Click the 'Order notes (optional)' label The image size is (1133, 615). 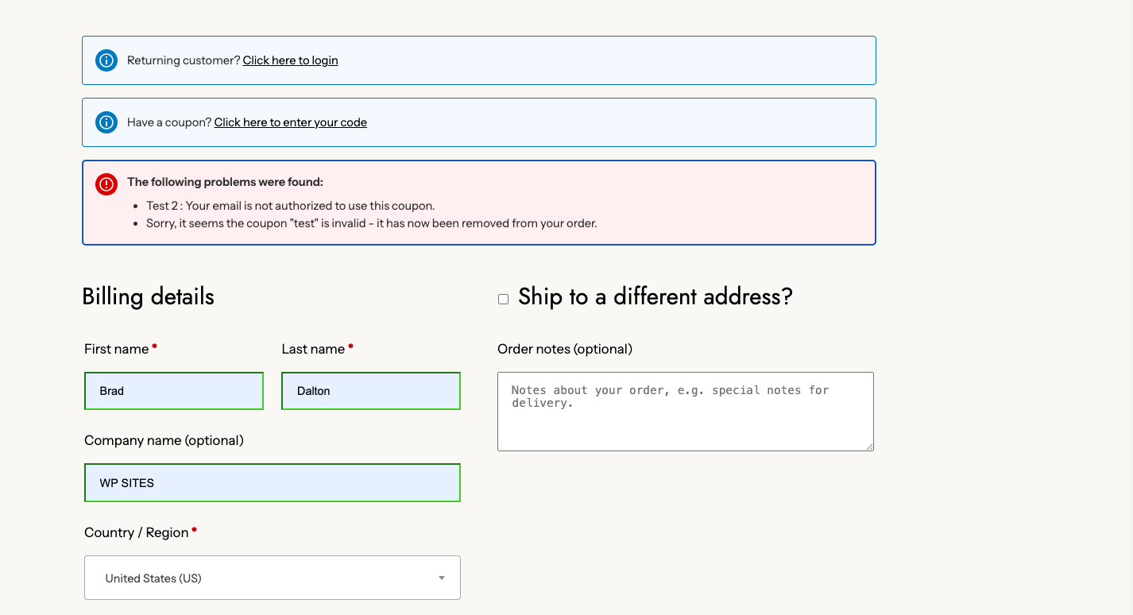(x=564, y=349)
